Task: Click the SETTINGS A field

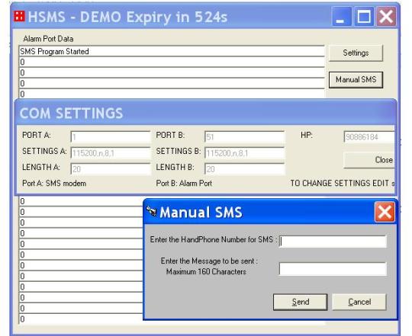Action: pos(111,153)
